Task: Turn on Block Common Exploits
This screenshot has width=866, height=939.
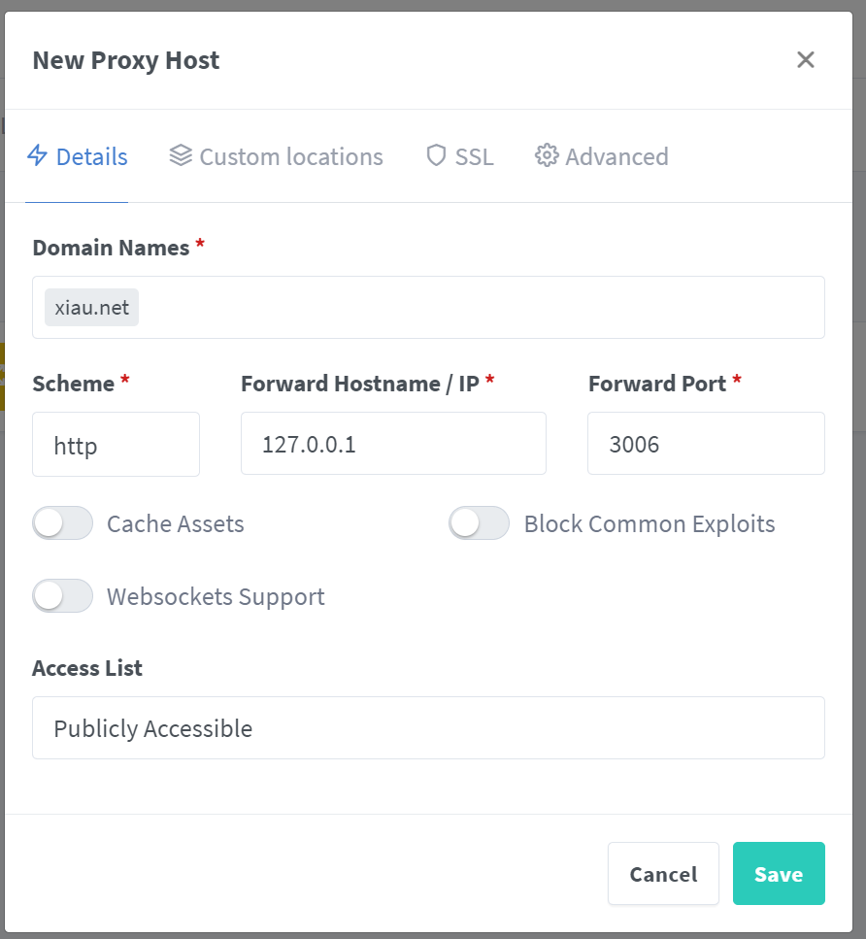Action: (x=480, y=523)
